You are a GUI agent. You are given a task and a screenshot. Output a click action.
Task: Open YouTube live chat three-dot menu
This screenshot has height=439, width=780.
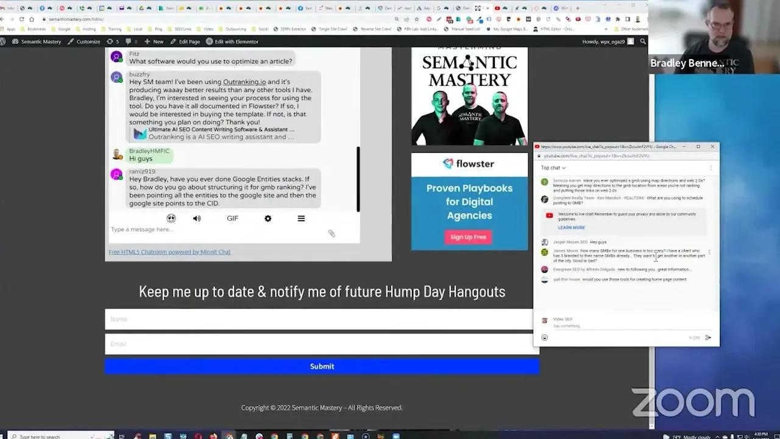tap(711, 168)
